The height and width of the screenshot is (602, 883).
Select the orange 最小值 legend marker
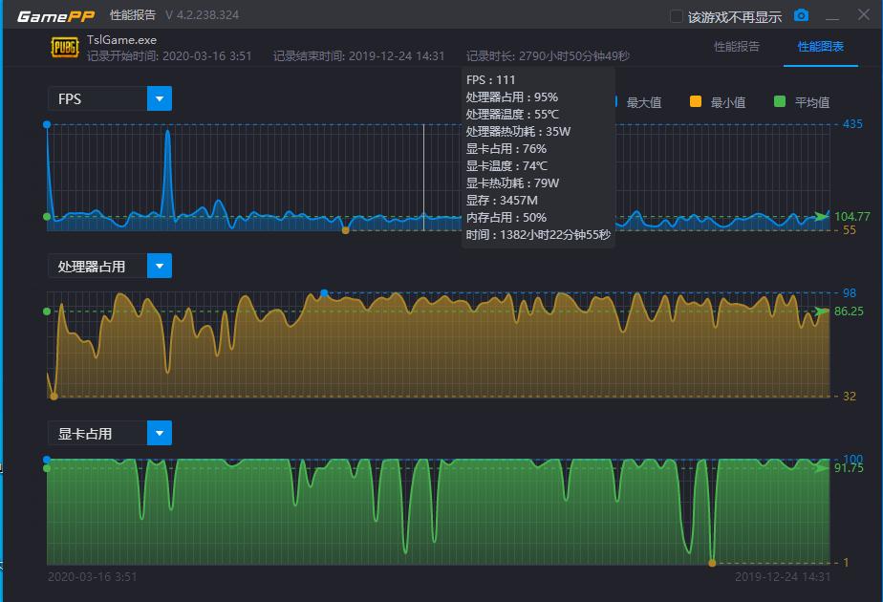pos(695,101)
